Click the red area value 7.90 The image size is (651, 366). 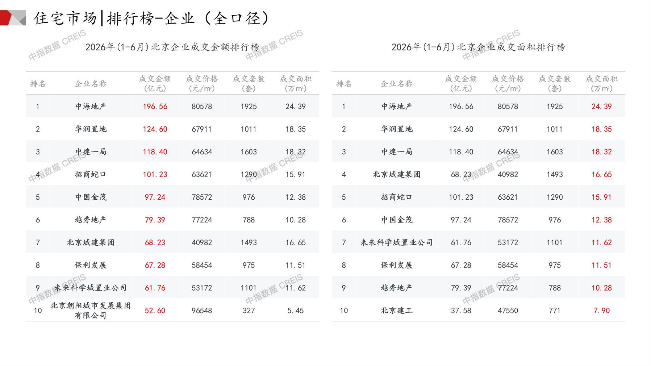601,311
